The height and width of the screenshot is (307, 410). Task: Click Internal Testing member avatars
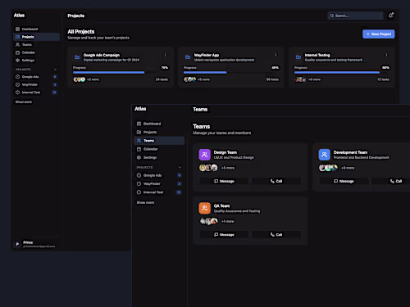[x=300, y=79]
